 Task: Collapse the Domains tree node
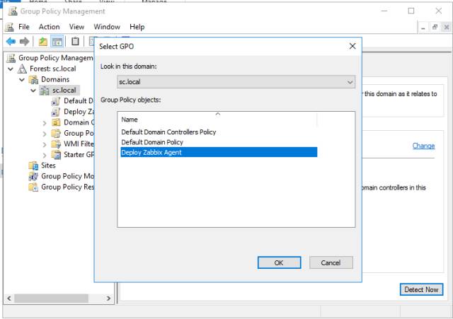[x=22, y=80]
